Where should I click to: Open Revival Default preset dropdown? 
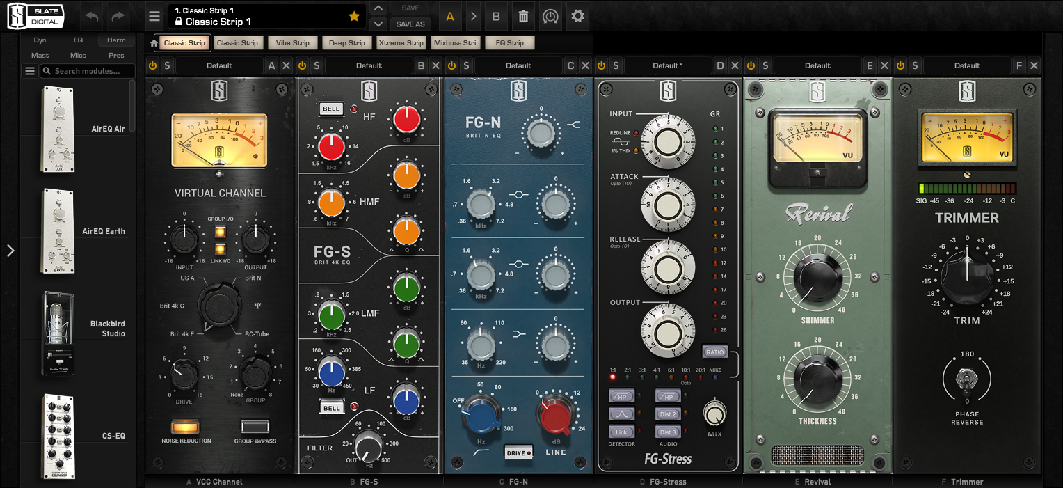818,65
